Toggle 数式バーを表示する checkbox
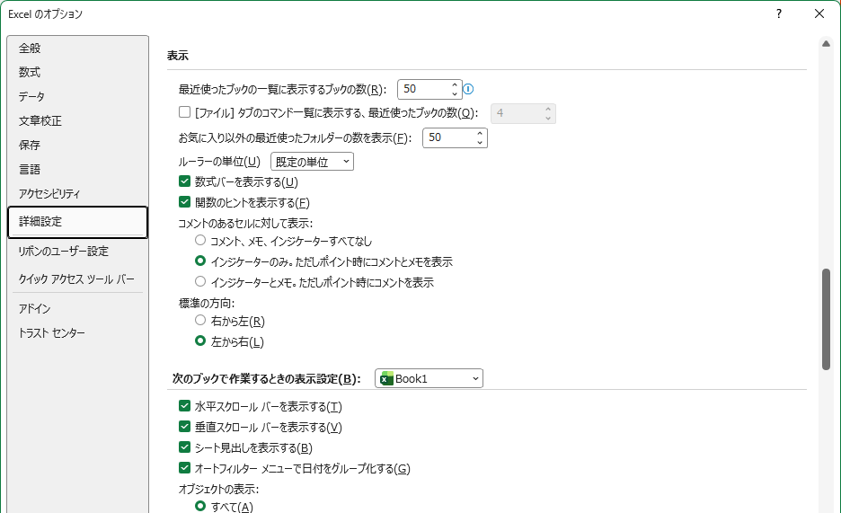This screenshot has height=513, width=841. click(x=184, y=181)
